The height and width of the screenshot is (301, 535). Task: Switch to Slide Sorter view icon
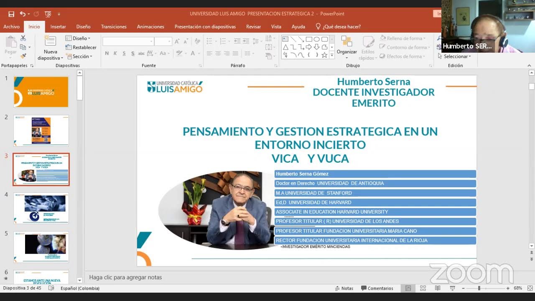(x=423, y=288)
